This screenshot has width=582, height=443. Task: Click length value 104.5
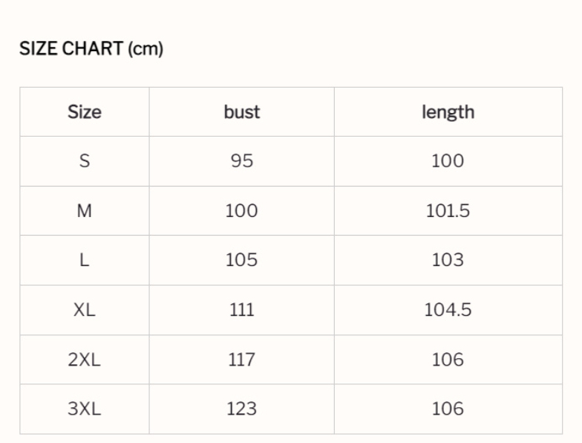click(x=448, y=310)
